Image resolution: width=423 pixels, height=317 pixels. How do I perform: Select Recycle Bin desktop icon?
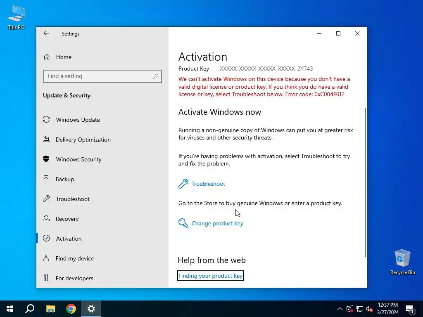click(402, 262)
